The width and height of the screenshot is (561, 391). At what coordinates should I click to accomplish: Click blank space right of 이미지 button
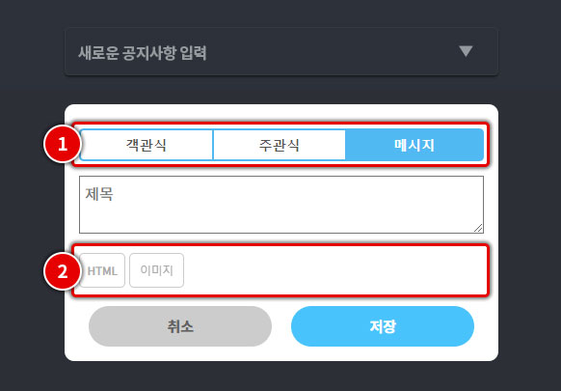(x=333, y=270)
